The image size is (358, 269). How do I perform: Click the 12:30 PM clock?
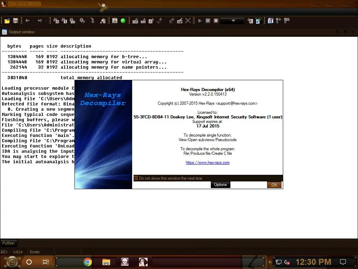click(x=313, y=262)
